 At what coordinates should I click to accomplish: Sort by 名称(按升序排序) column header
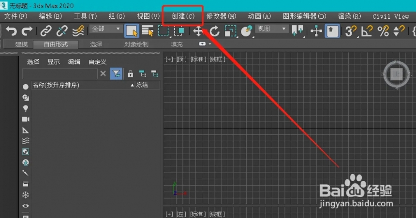tap(83, 85)
